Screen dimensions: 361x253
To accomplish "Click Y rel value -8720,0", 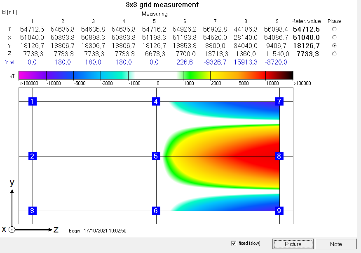I will pos(276,62).
